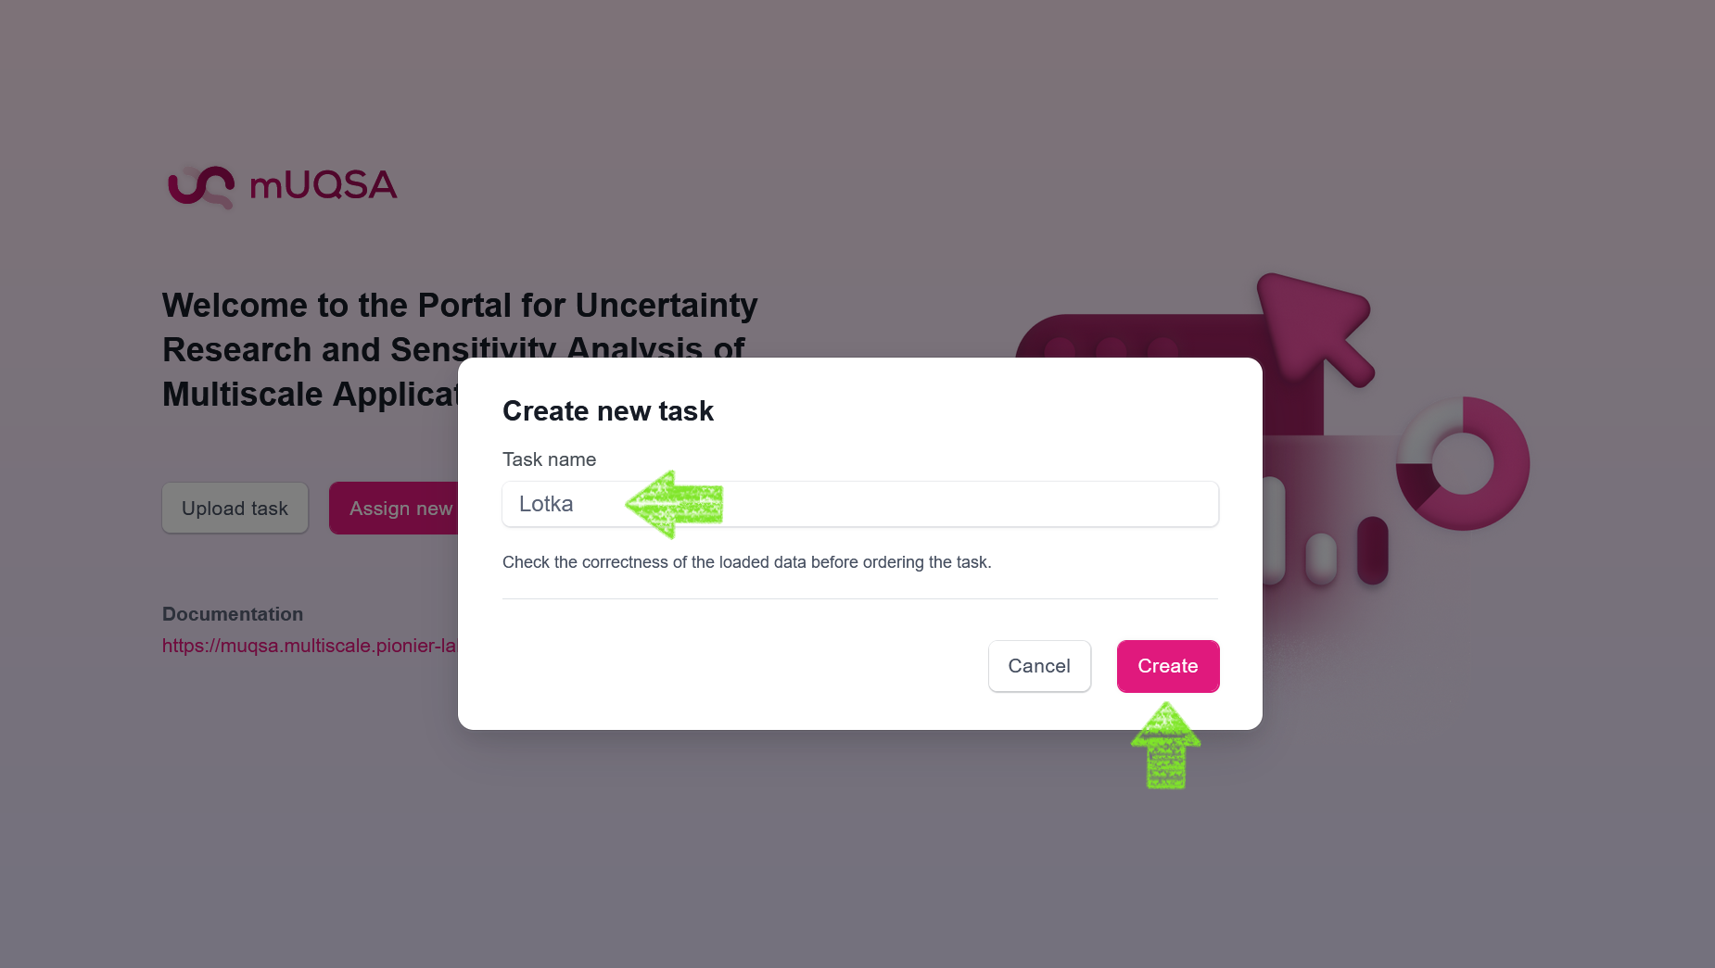1715x968 pixels.
Task: Click the Upload task button
Action: [235, 508]
